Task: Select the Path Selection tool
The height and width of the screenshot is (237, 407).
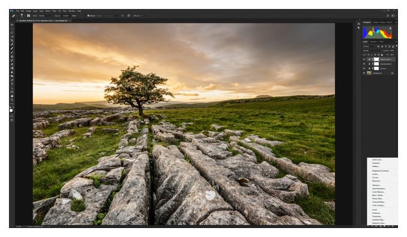Action: (12, 88)
